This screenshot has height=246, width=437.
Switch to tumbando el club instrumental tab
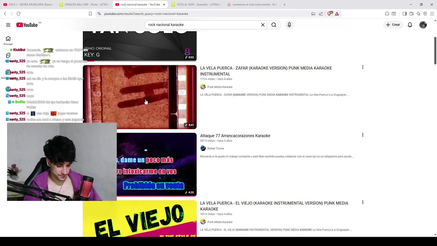(252, 4)
